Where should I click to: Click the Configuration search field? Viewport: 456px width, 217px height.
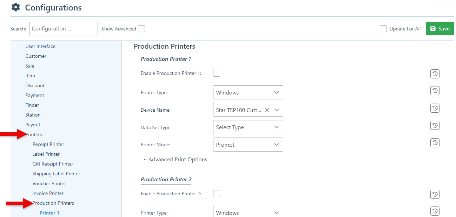click(63, 29)
